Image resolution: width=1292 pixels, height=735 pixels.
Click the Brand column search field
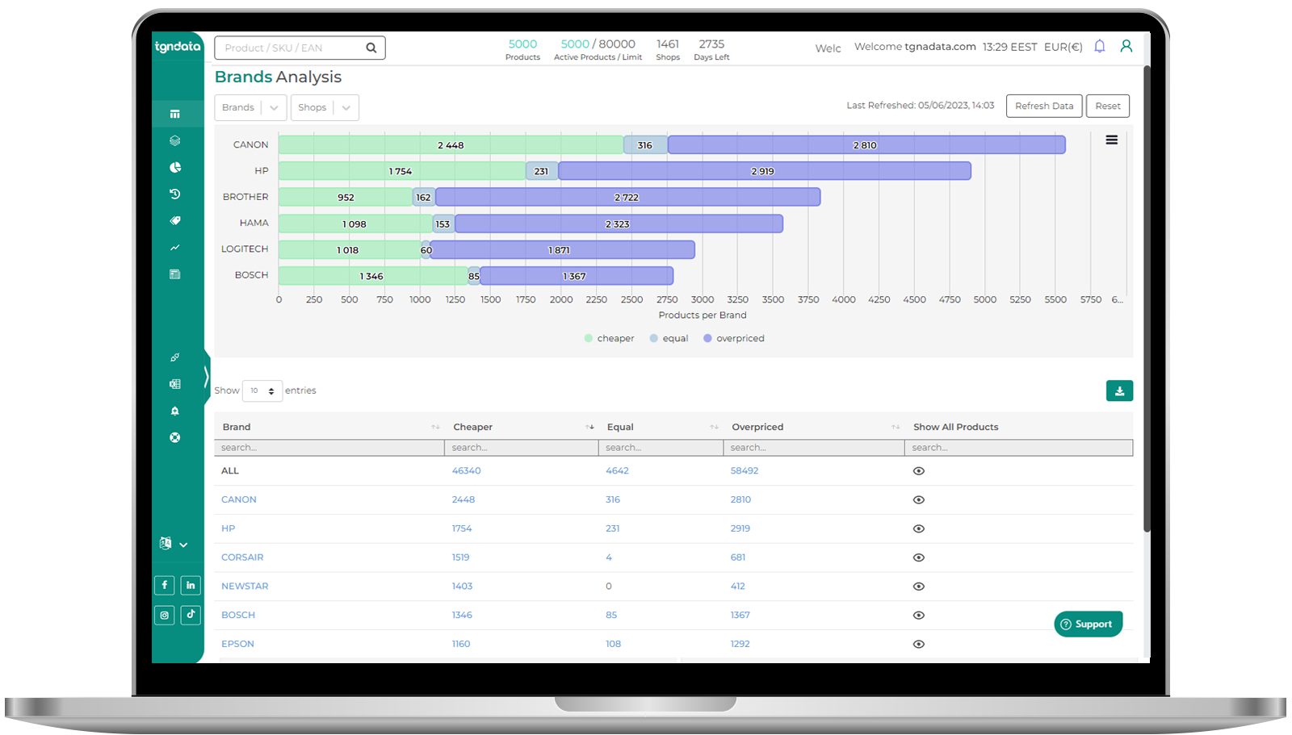coord(329,448)
